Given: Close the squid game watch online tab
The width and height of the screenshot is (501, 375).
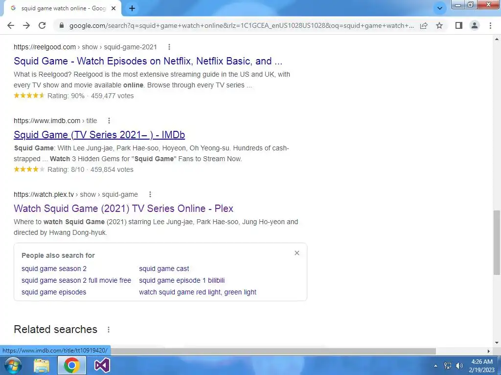Looking at the screenshot, I should (114, 8).
